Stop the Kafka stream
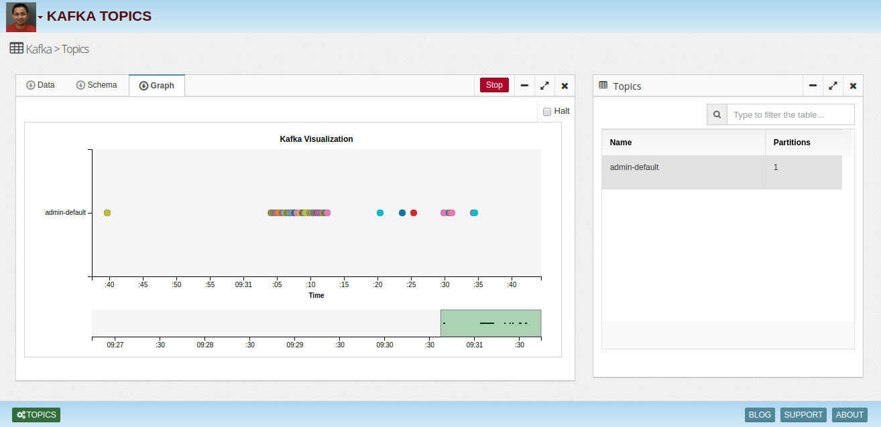Image resolution: width=881 pixels, height=427 pixels. coord(494,85)
